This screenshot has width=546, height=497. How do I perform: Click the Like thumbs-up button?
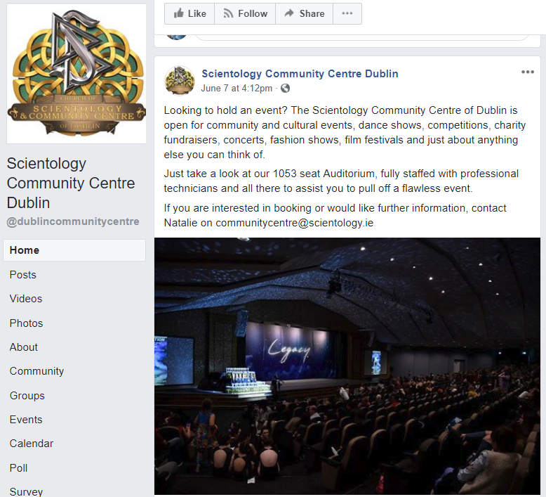coord(189,13)
